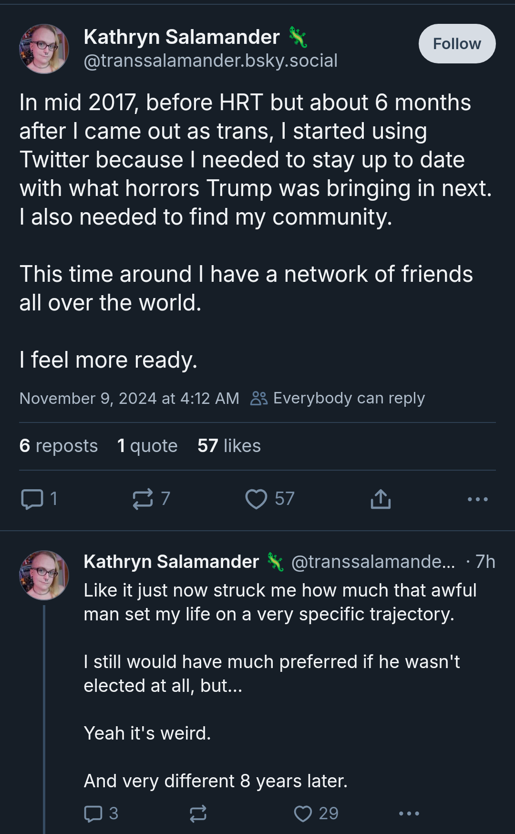Follow Kathryn Salamander's account
Viewport: 515px width, 834px height.
457,44
